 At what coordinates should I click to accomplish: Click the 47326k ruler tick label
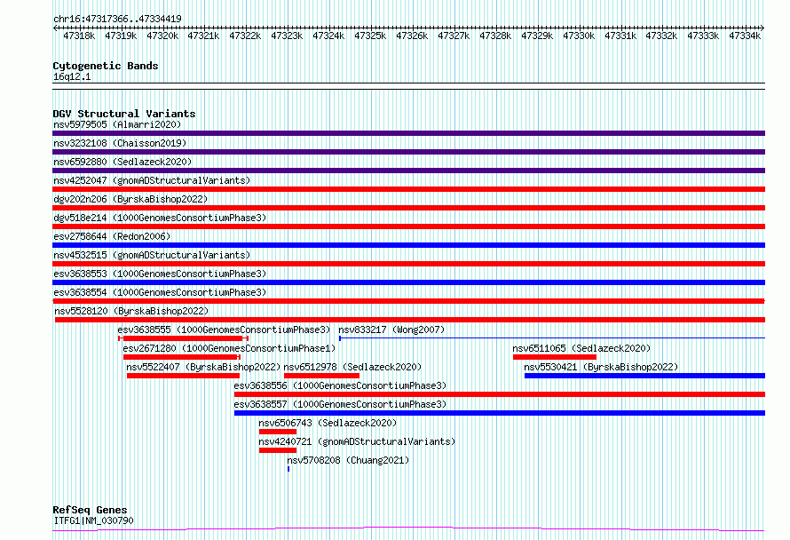(x=412, y=36)
